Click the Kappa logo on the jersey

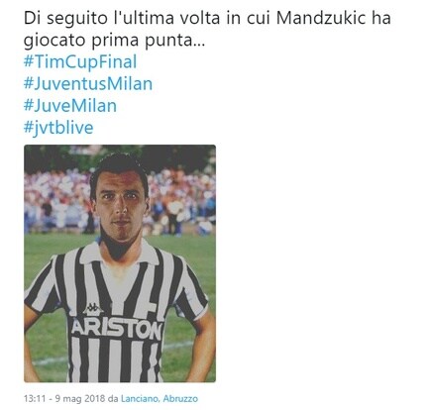tap(93, 309)
